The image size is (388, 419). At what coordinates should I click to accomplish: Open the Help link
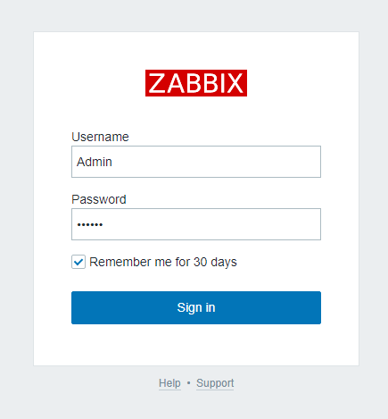[x=169, y=383]
